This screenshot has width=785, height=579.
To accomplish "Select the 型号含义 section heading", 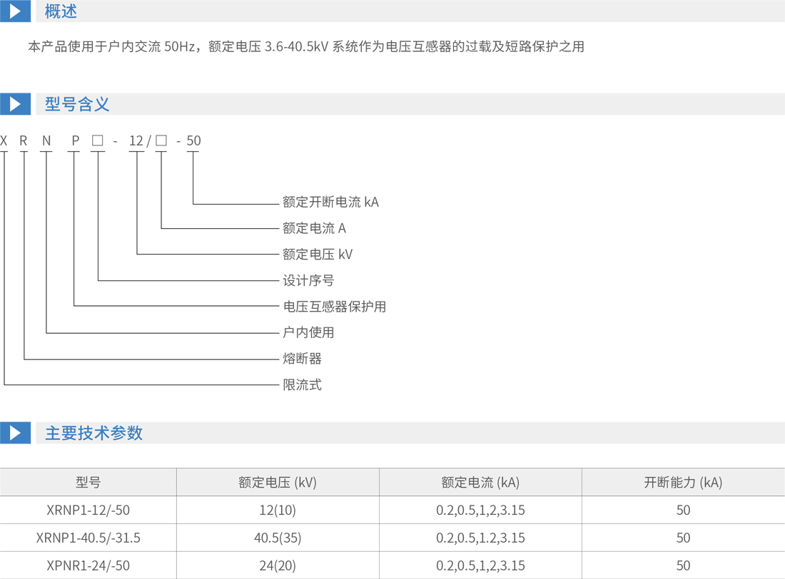I will 77,104.
